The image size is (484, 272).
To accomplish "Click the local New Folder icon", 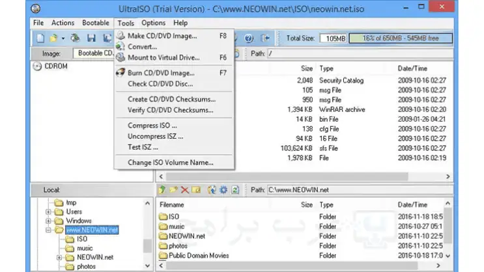I will tap(173, 190).
